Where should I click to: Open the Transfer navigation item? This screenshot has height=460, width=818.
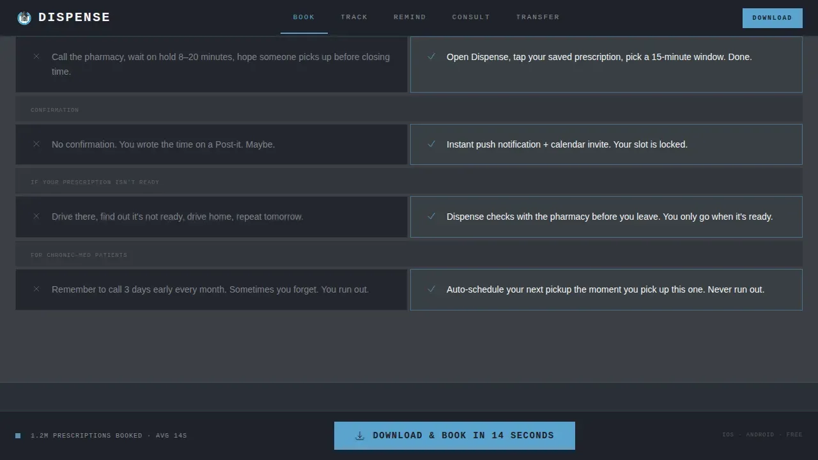pyautogui.click(x=538, y=17)
